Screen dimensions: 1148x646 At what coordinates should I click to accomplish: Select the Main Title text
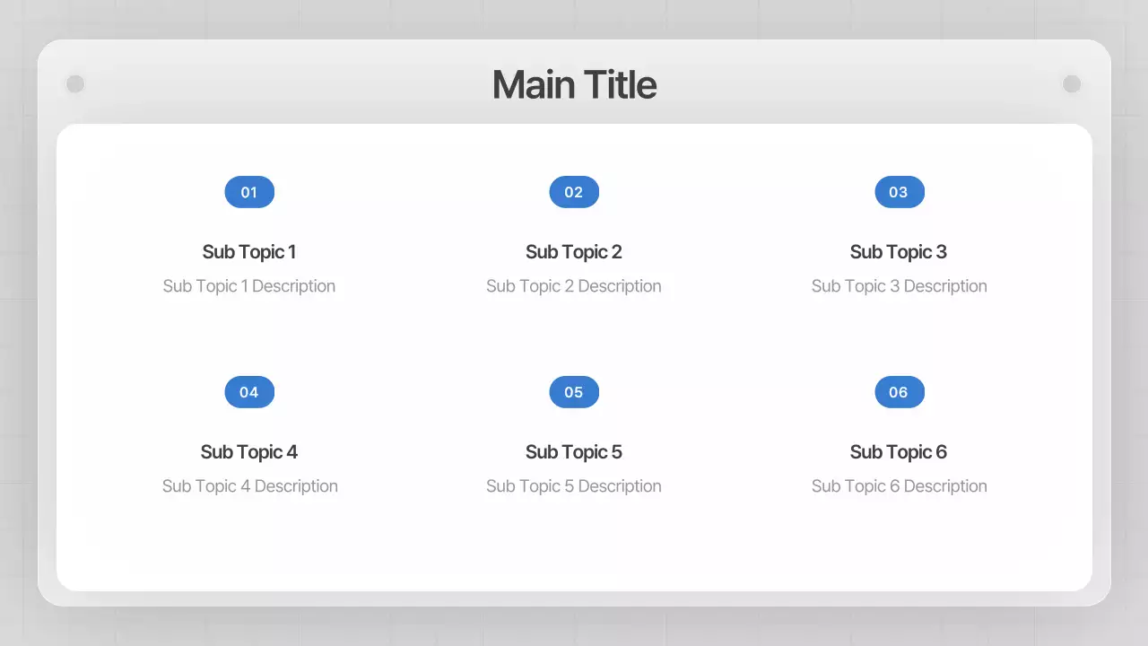(574, 85)
